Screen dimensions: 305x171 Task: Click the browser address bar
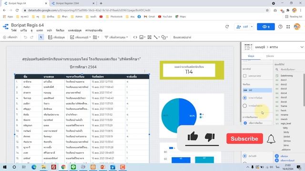pos(144,10)
